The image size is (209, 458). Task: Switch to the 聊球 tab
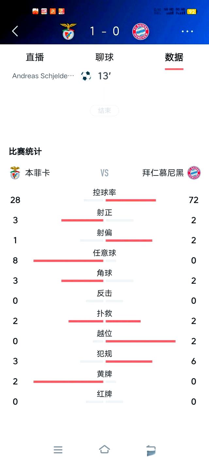pyautogui.click(x=104, y=57)
